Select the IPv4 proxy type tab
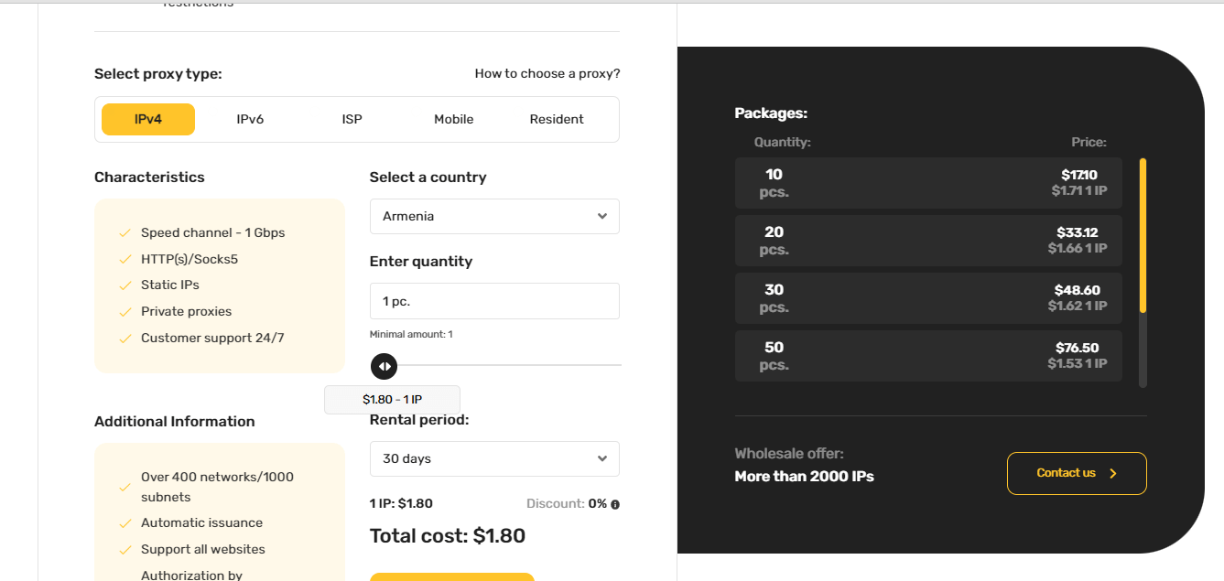Screen dimensions: 1224x581 (148, 119)
